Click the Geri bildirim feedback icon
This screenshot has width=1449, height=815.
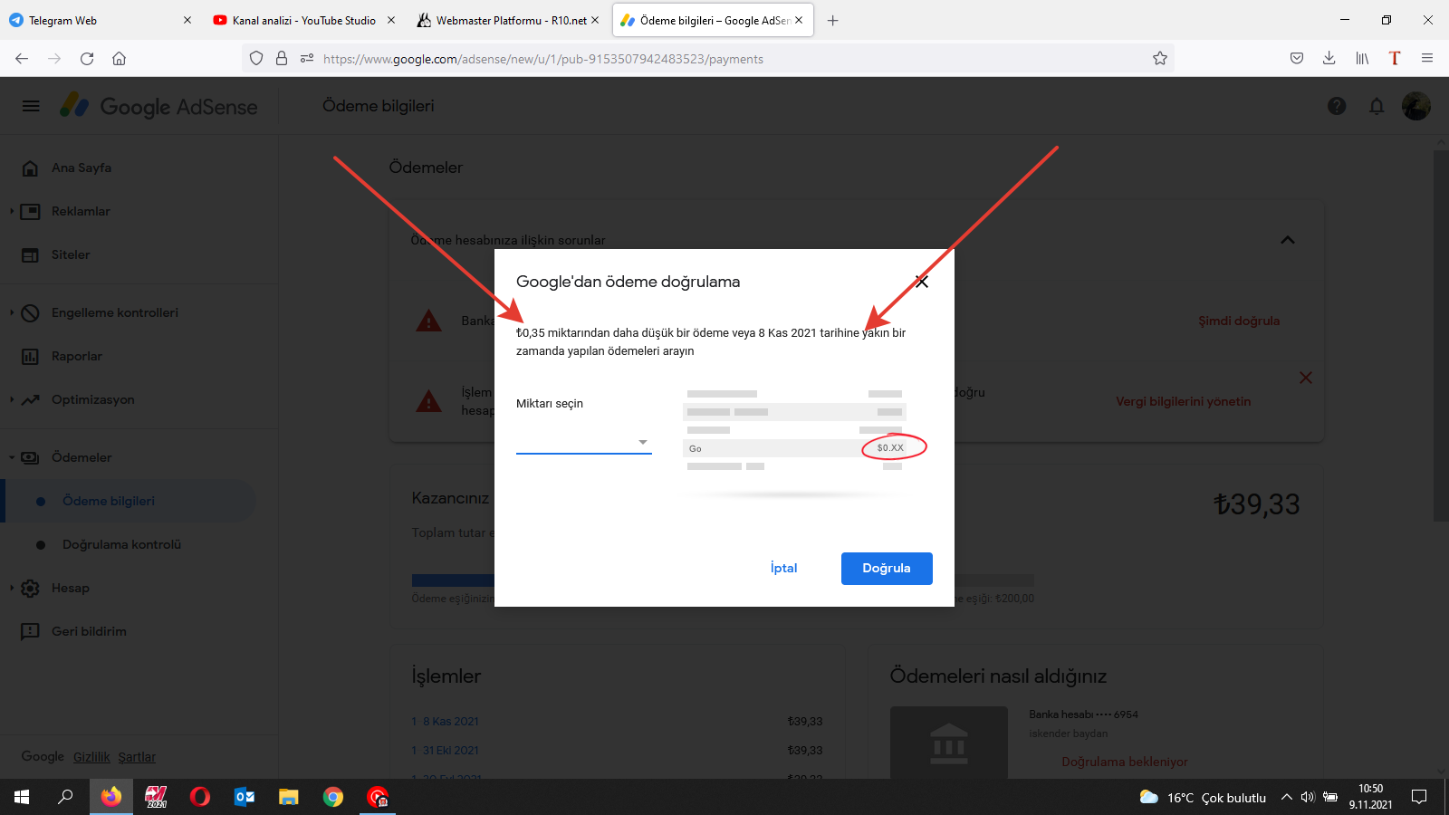click(x=30, y=632)
